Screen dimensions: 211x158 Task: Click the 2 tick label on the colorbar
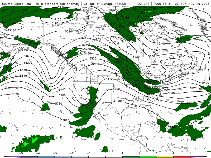pyautogui.click(x=140, y=153)
